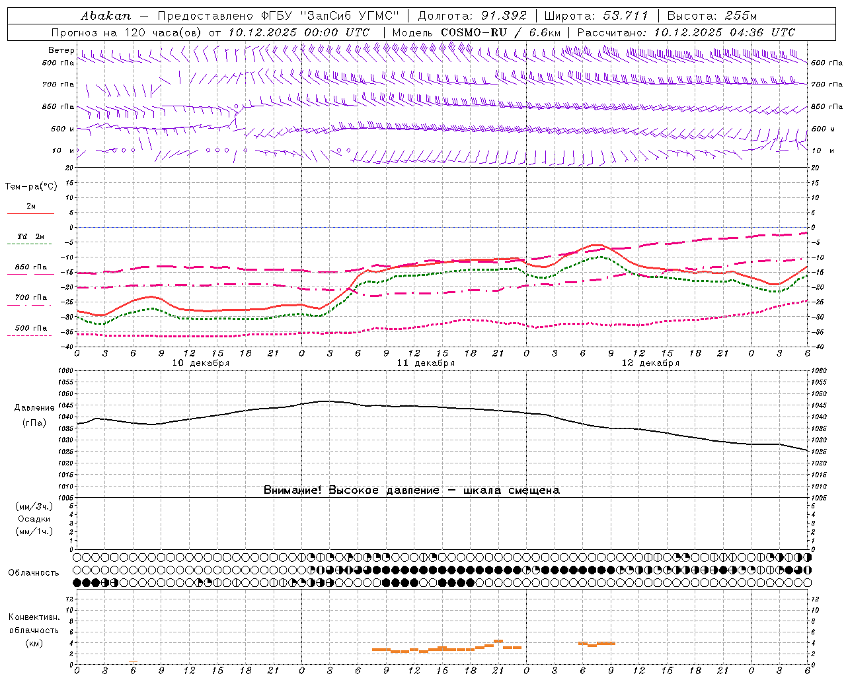This screenshot has height=676, width=846.
Task: Click the 'Широта: 53.711' latitude value
Action: 597,16
